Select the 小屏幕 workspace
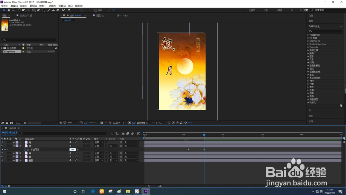This screenshot has height=195, width=346. [279, 10]
